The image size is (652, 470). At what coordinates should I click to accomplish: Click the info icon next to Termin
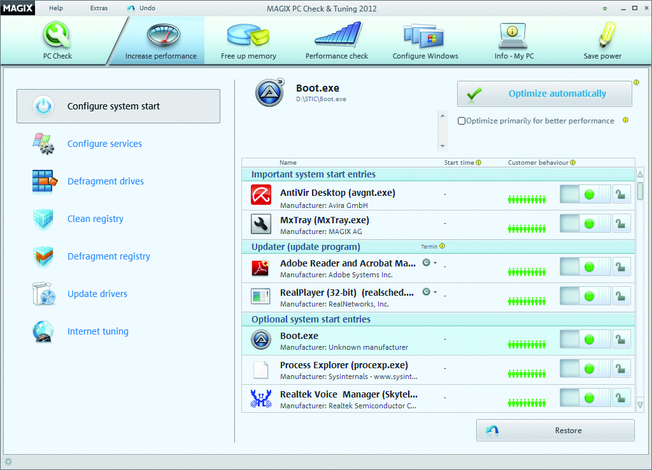pos(443,245)
